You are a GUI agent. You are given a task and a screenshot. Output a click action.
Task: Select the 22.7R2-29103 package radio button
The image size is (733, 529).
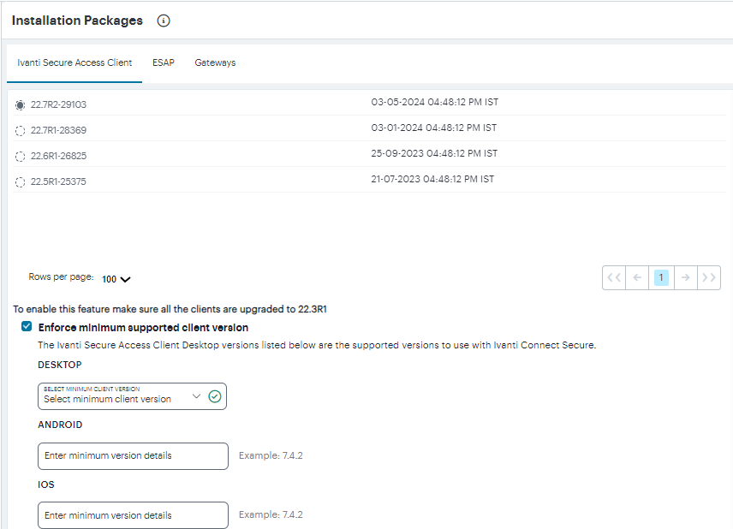click(x=20, y=105)
